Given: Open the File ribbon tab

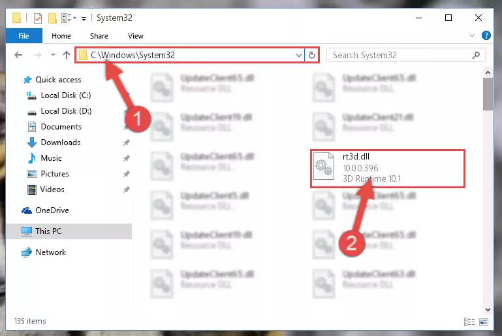Looking at the screenshot, I should pos(24,36).
